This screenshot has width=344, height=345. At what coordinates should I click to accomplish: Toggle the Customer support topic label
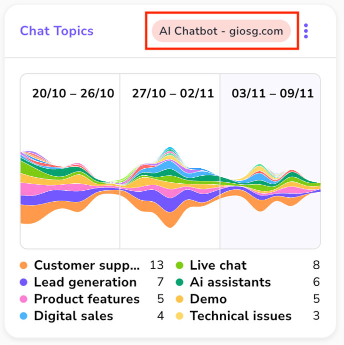pos(86,266)
